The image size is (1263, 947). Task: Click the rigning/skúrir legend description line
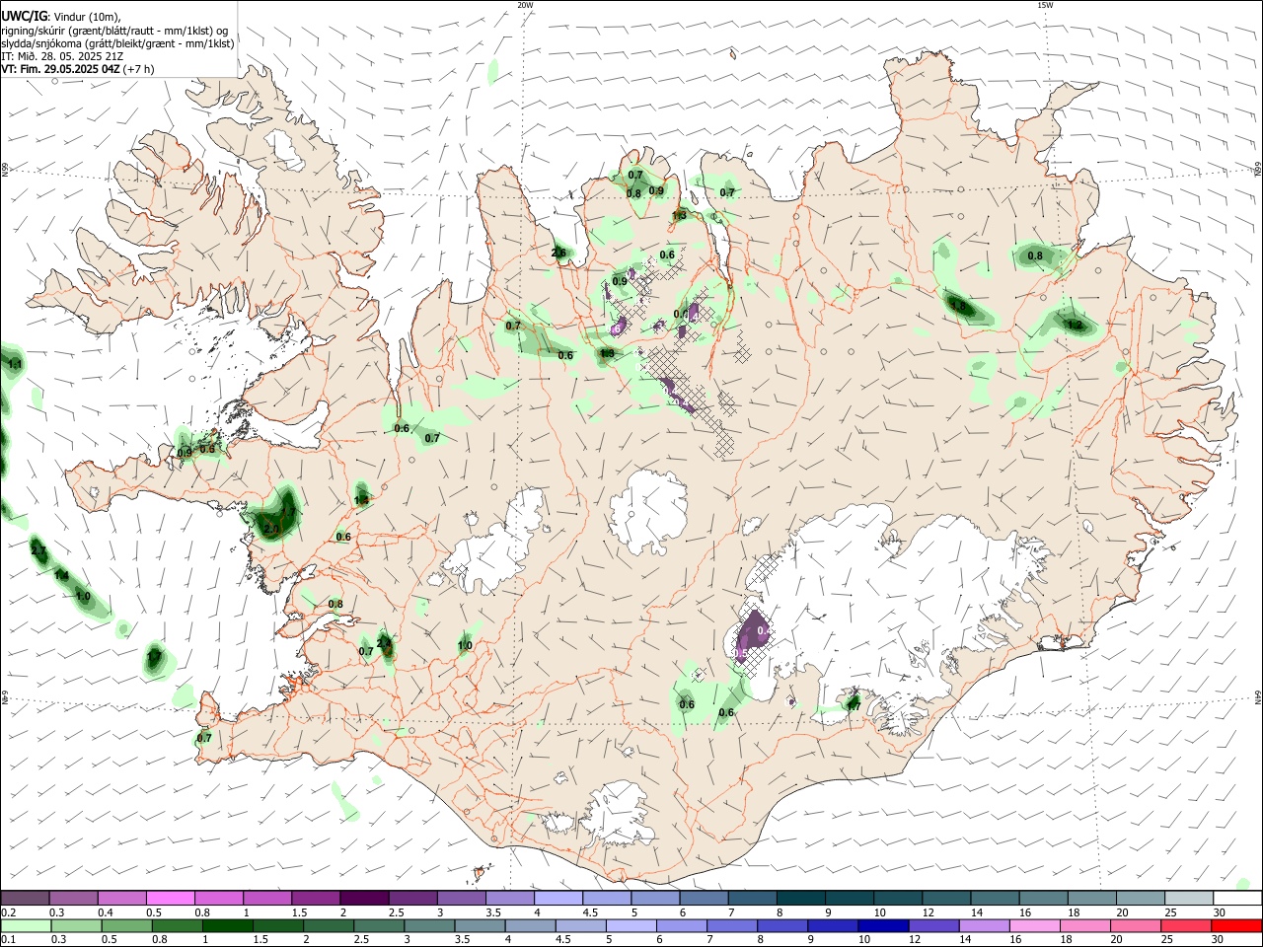point(114,30)
